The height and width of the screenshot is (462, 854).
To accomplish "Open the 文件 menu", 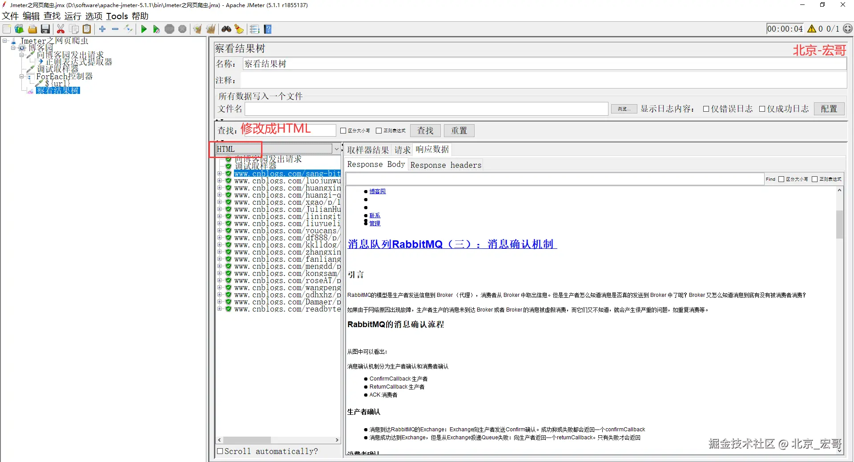I will tap(10, 16).
